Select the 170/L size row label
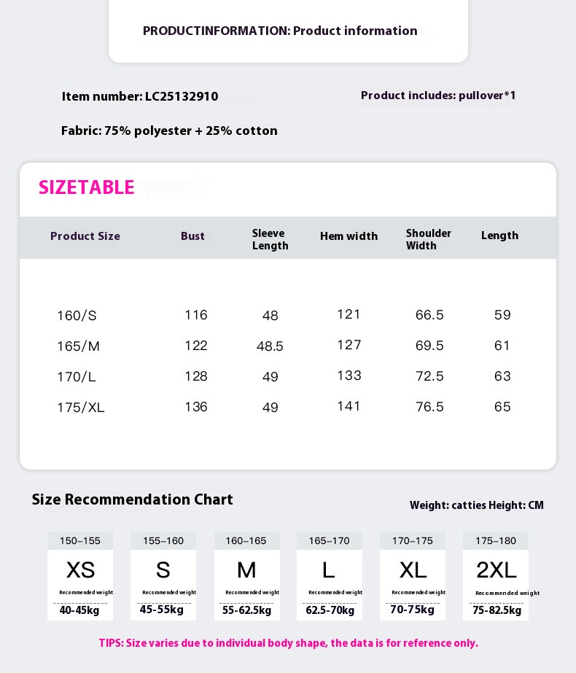The image size is (576, 673). (x=77, y=377)
